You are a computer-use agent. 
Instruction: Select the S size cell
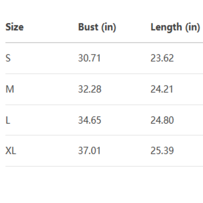click(x=8, y=58)
